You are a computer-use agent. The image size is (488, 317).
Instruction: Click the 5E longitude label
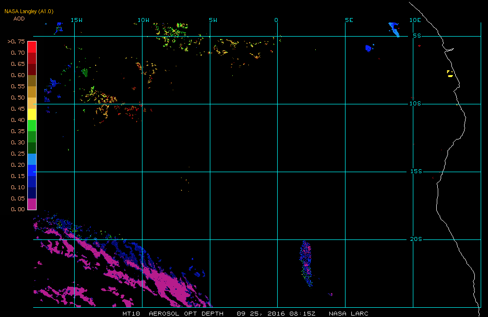[x=349, y=20]
